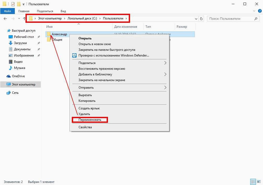Sort by the Тип column header
The image size is (263, 185).
coord(148,27)
